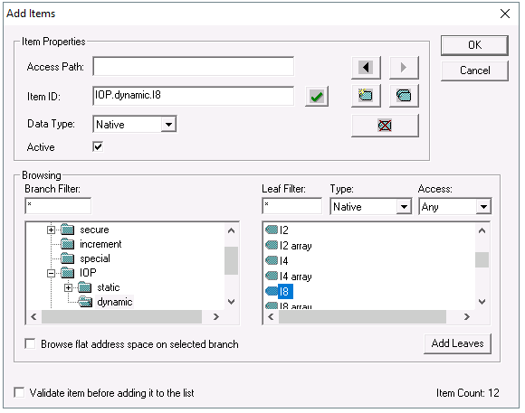Select the secure folder icon
This screenshot has width=525, height=413.
[68, 230]
